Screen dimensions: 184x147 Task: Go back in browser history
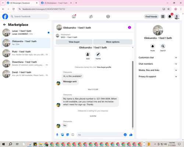[x=3, y=9]
